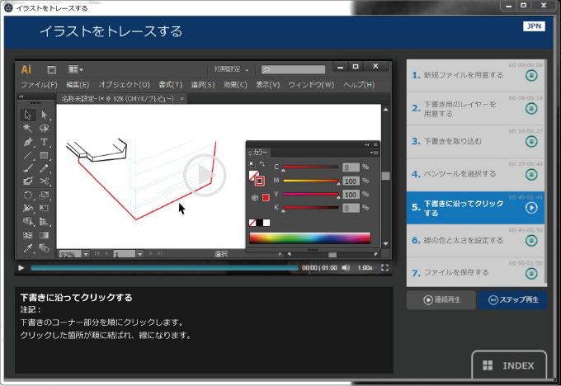
Task: Open the 編集(E) menu
Action: click(78, 84)
